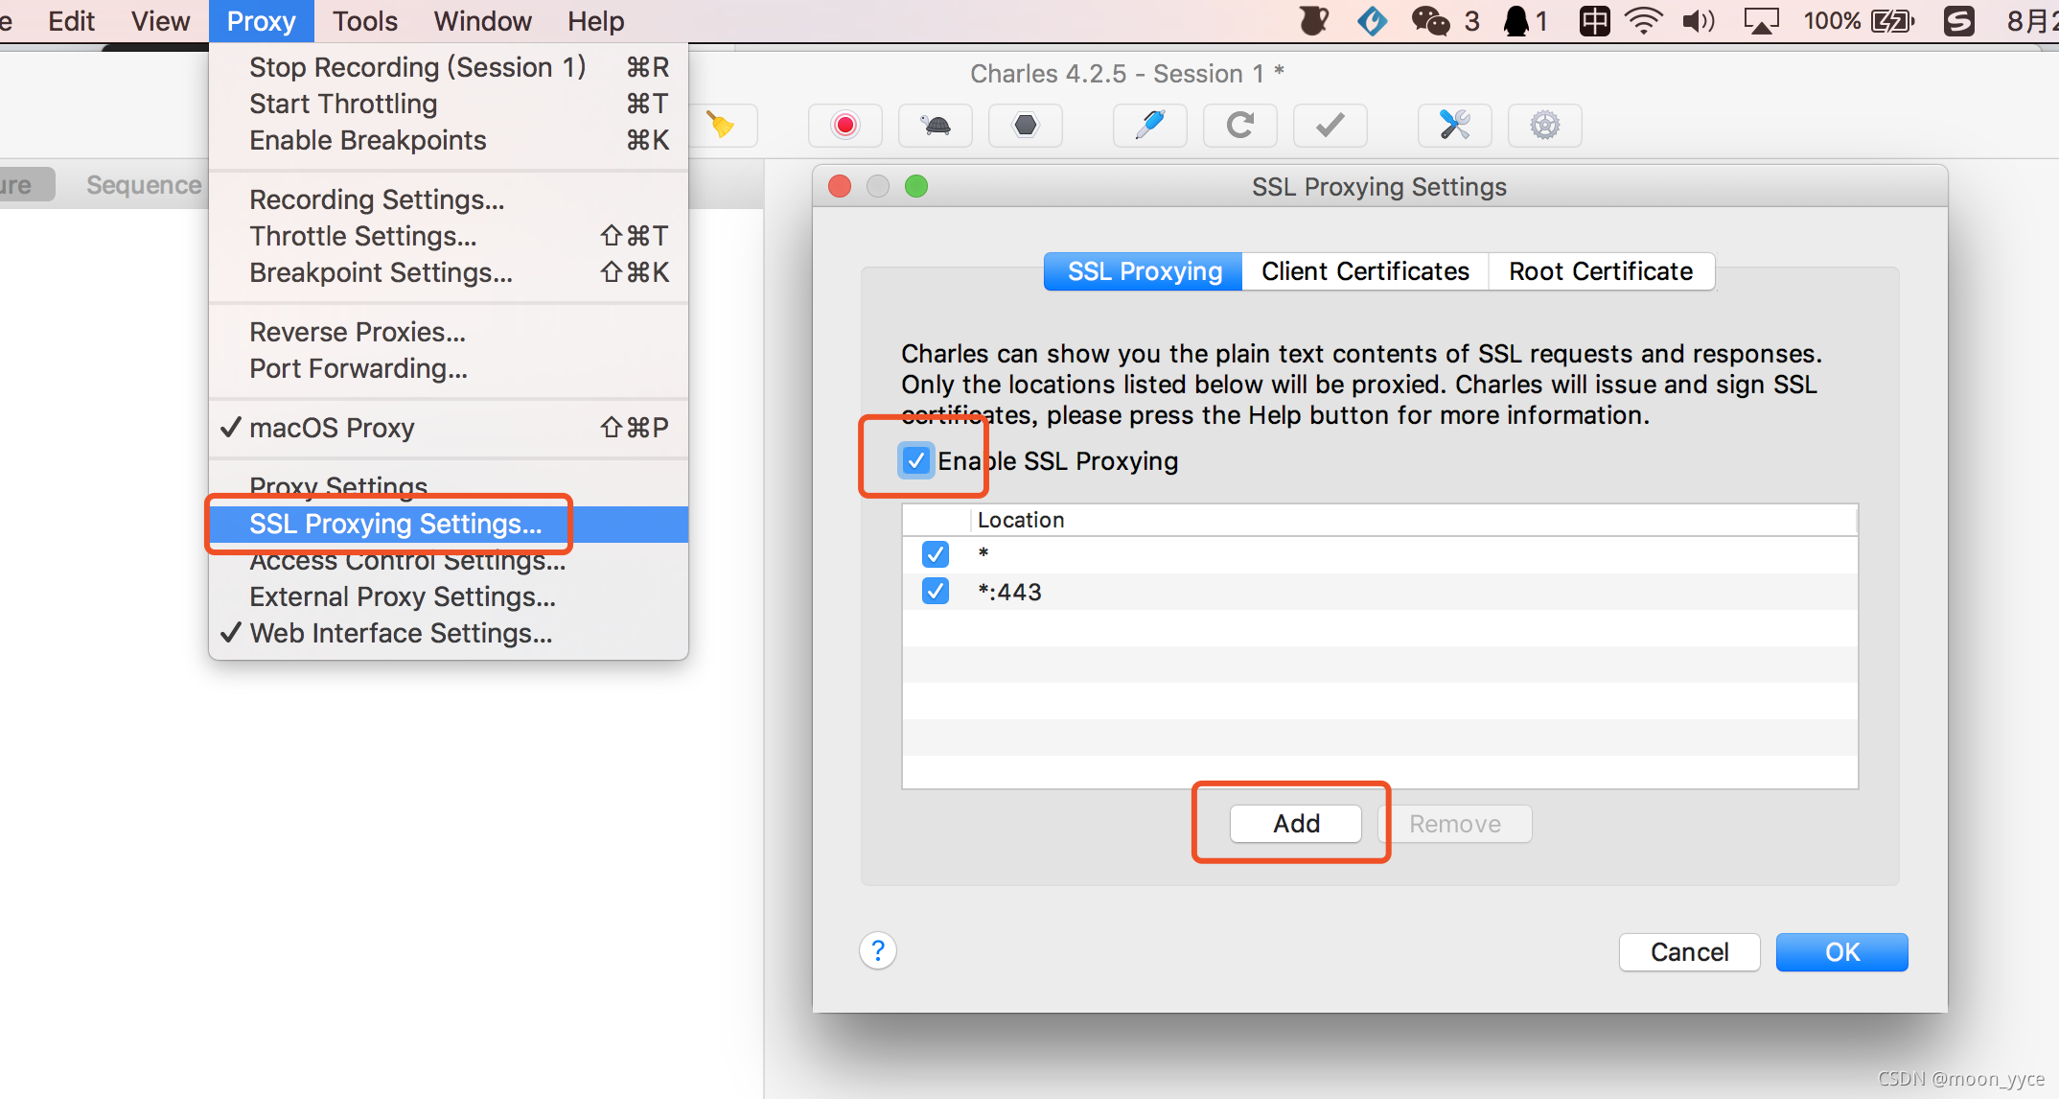Open the Tools menu
2059x1099 pixels.
tap(364, 21)
